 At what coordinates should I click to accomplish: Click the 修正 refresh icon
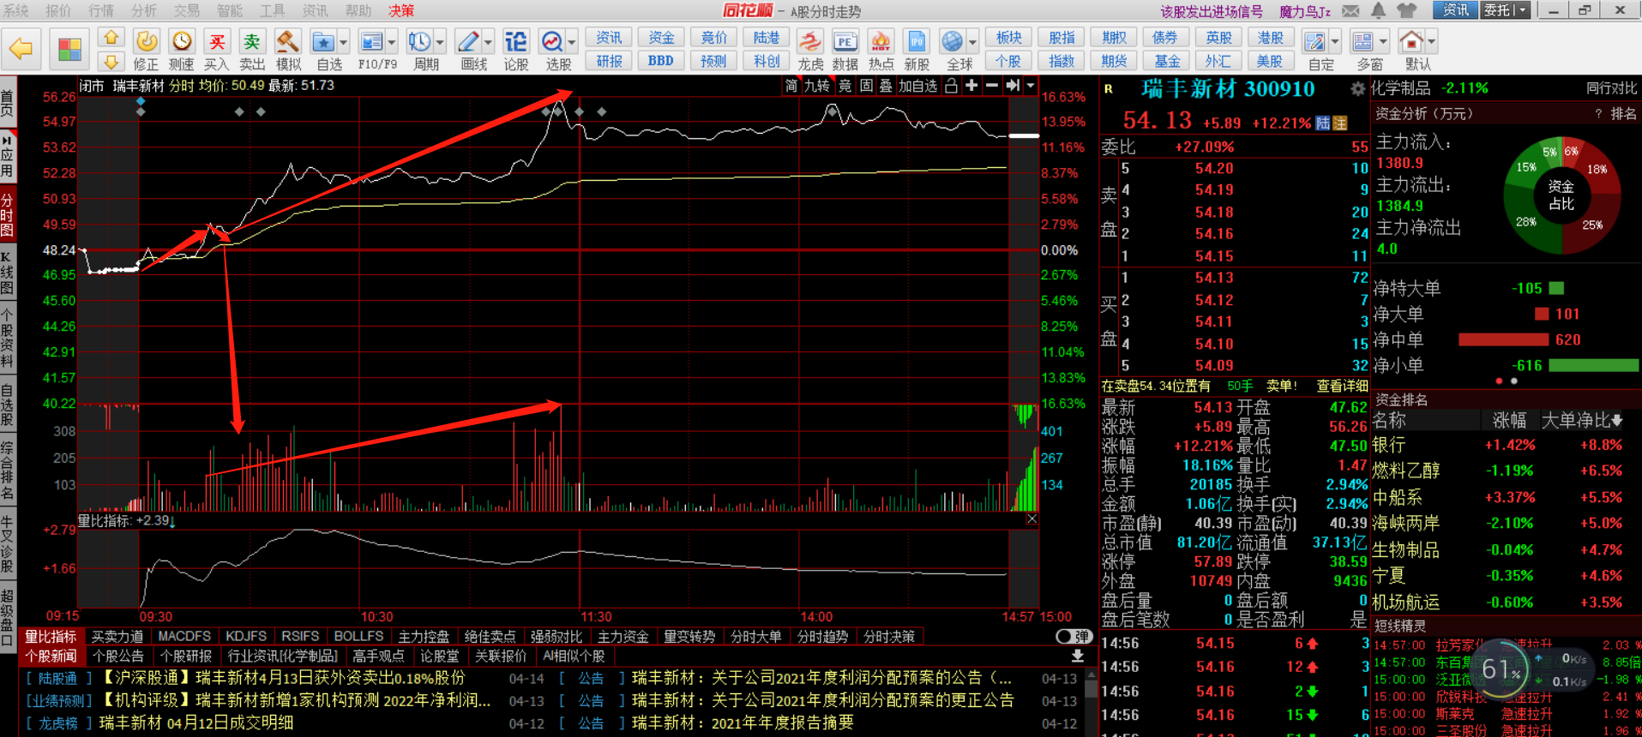click(146, 41)
